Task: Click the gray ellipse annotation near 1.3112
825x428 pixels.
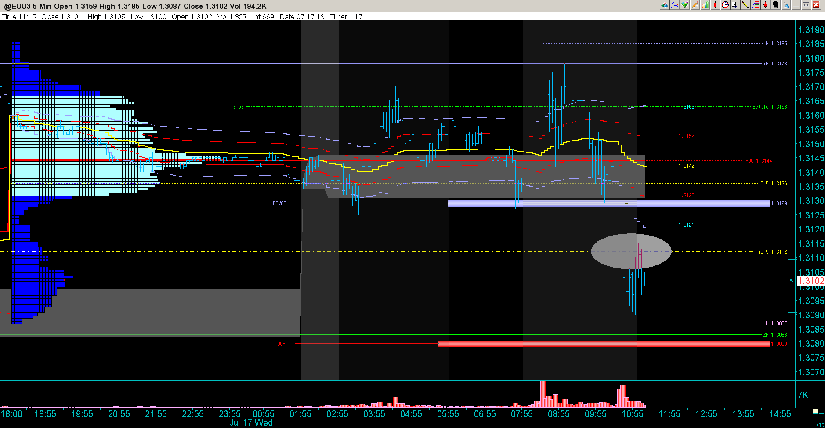Action: [x=631, y=251]
